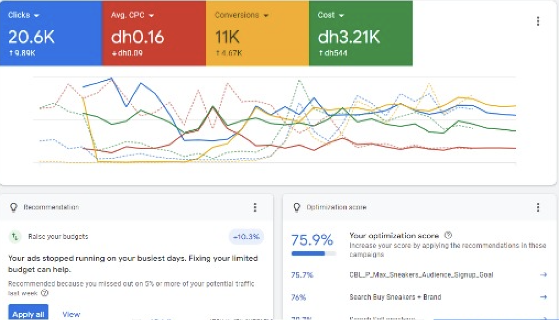Open the chart card three-dot menu
Viewport: 559px width, 320px height.
pyautogui.click(x=538, y=21)
